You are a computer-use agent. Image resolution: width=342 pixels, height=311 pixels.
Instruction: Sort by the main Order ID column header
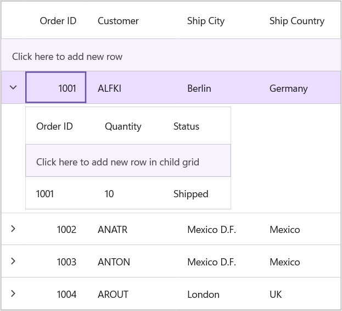(58, 21)
